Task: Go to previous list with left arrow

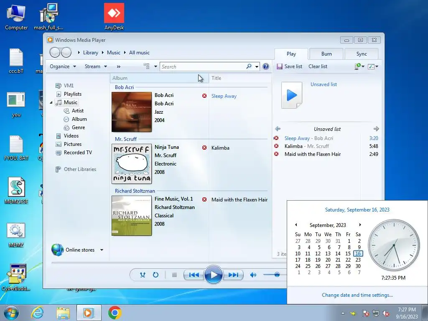Action: (278, 129)
